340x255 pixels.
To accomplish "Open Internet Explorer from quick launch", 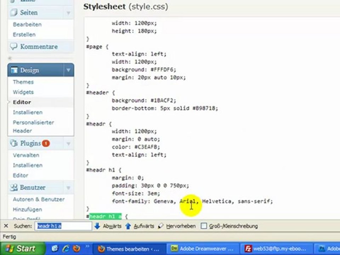I will pyautogui.click(x=66, y=249).
